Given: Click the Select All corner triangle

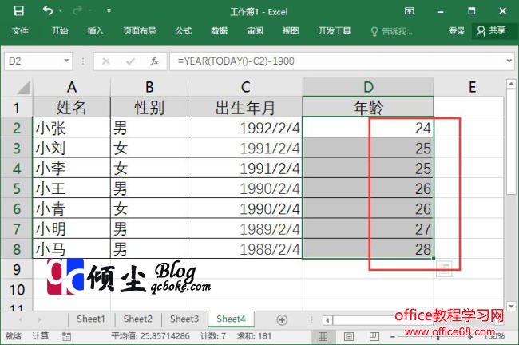Looking at the screenshot, I should (x=23, y=87).
